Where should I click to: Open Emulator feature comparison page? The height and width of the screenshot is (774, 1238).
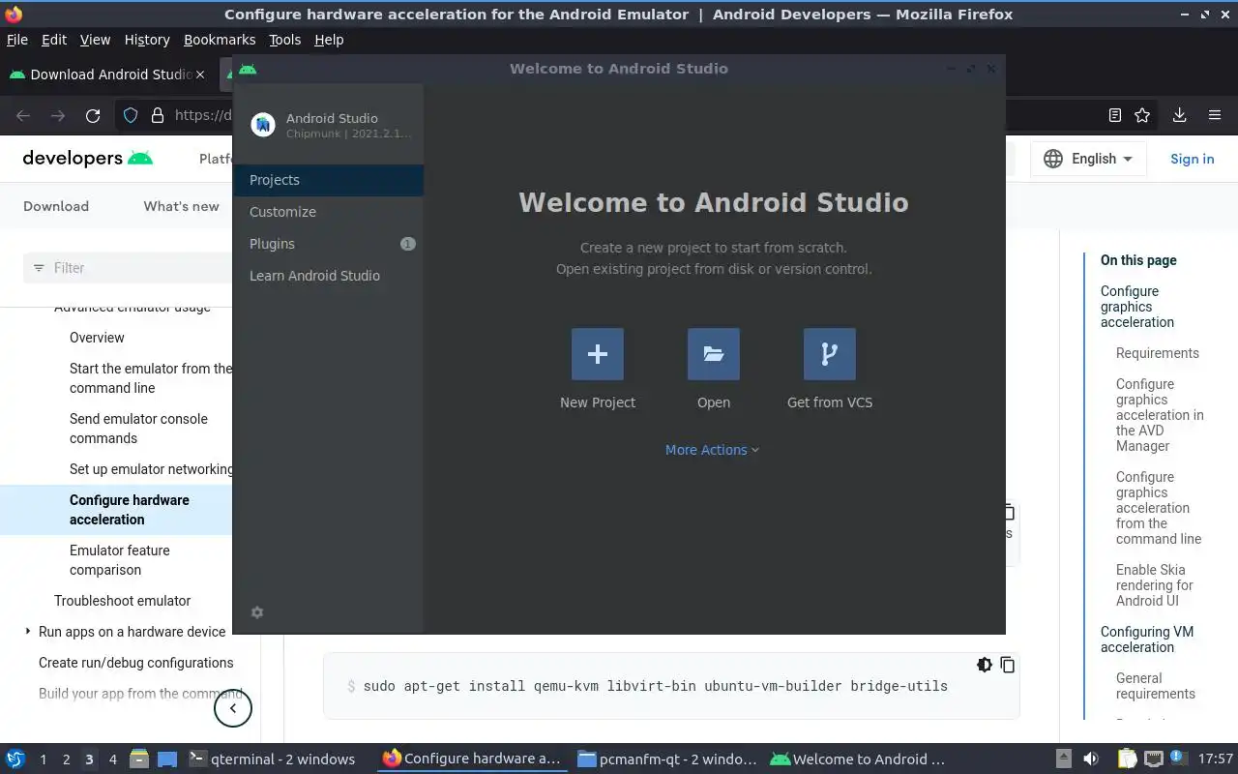click(120, 560)
